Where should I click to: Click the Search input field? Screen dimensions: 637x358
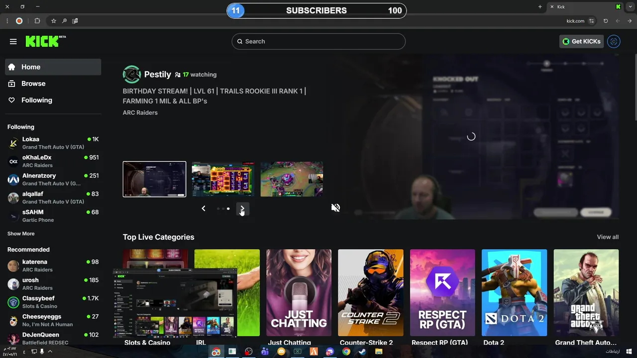coord(318,41)
